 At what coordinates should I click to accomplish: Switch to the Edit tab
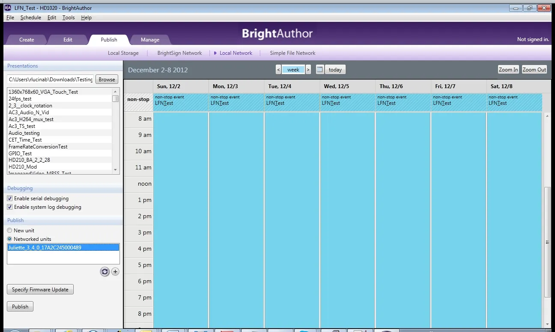[68, 40]
